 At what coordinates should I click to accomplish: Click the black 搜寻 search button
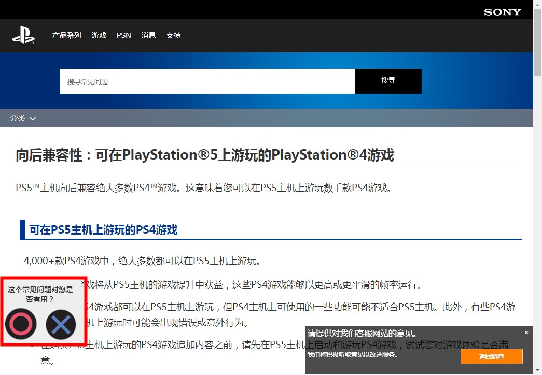(x=388, y=81)
